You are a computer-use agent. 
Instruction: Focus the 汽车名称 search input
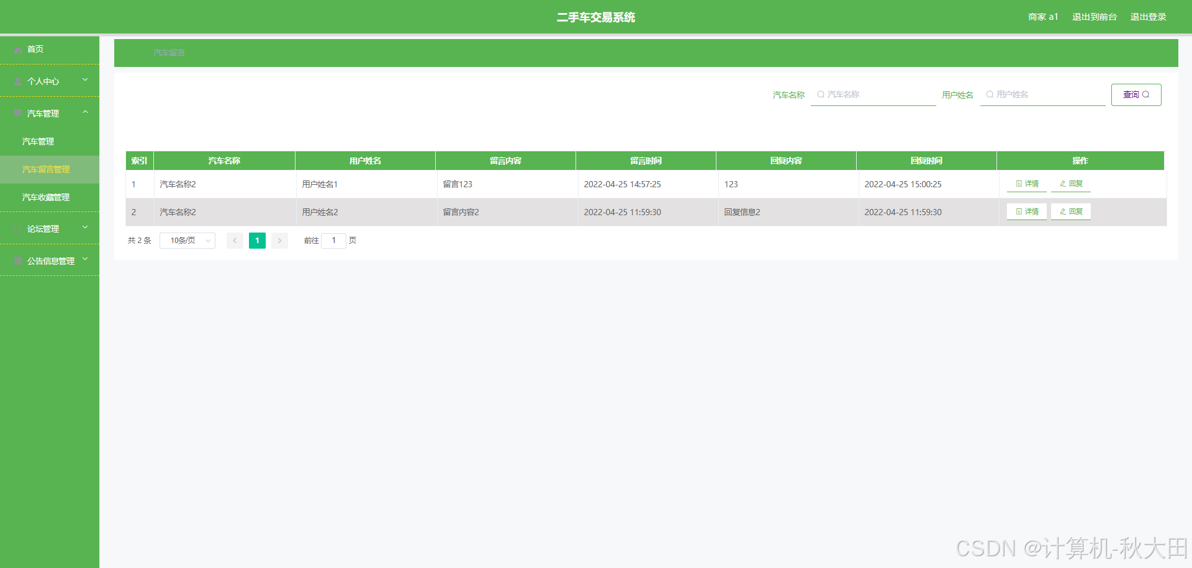[x=873, y=94]
